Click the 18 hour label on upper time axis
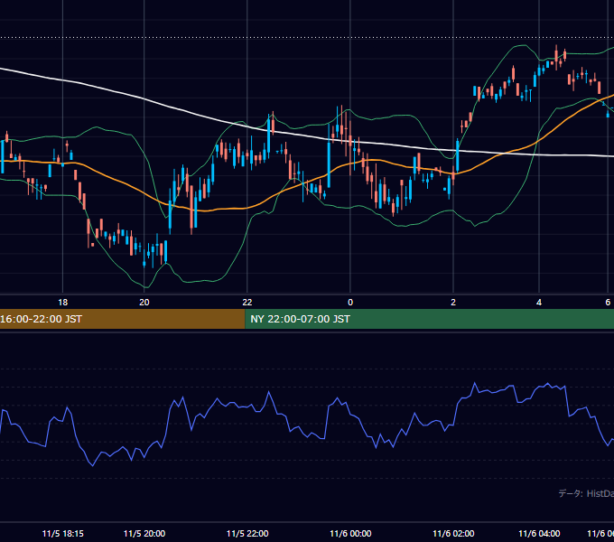 point(62,303)
